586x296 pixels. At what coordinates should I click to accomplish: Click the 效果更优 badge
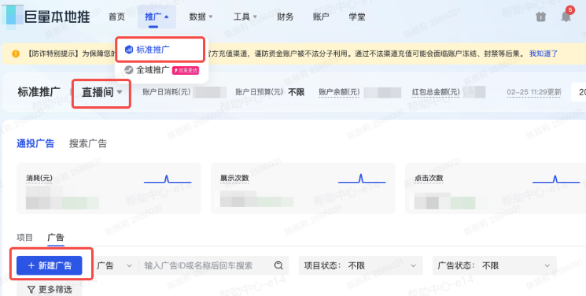pos(186,70)
